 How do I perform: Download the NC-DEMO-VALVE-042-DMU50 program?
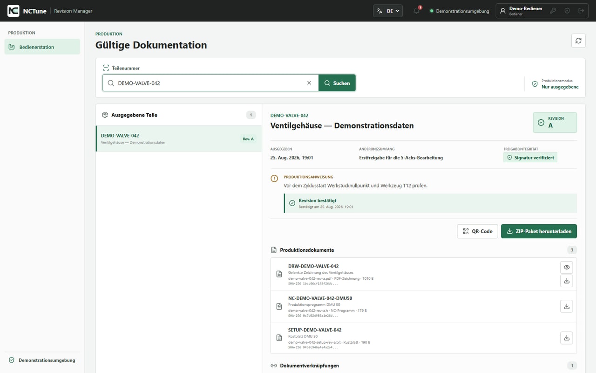(567, 306)
